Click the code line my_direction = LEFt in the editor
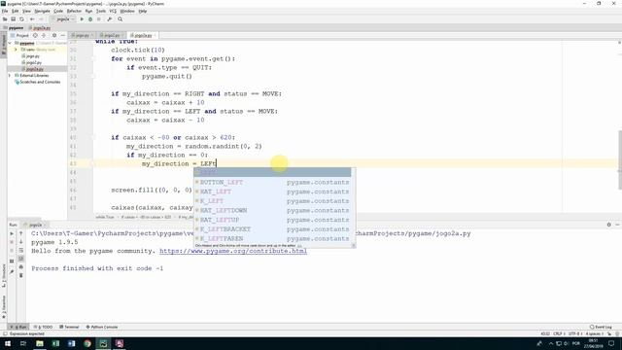 click(179, 164)
